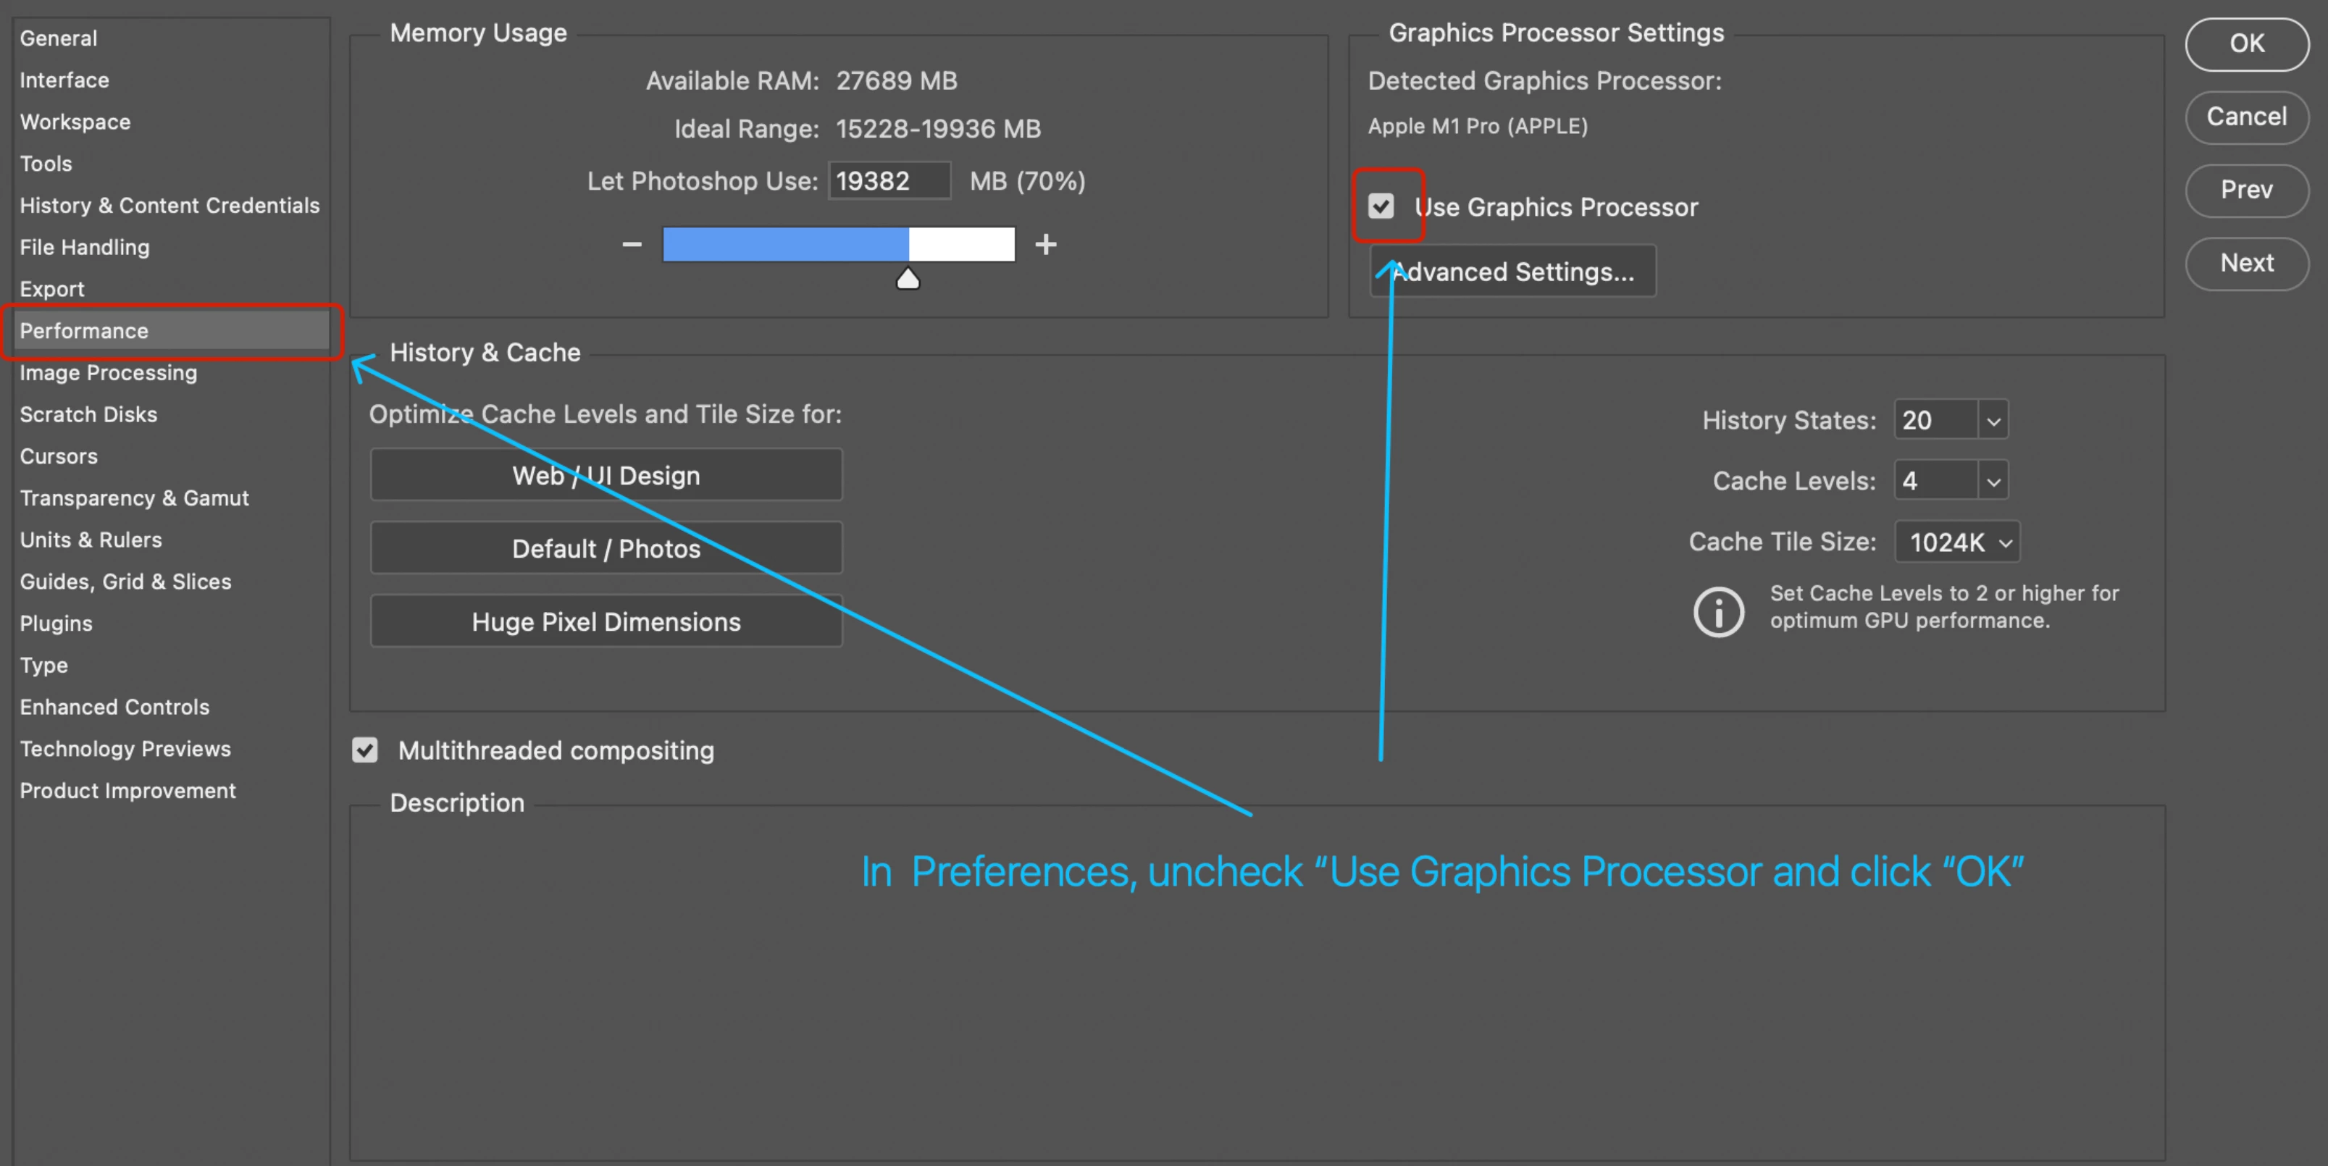This screenshot has height=1166, width=2328.
Task: Click the minus icon to decrease memory
Action: 632,244
